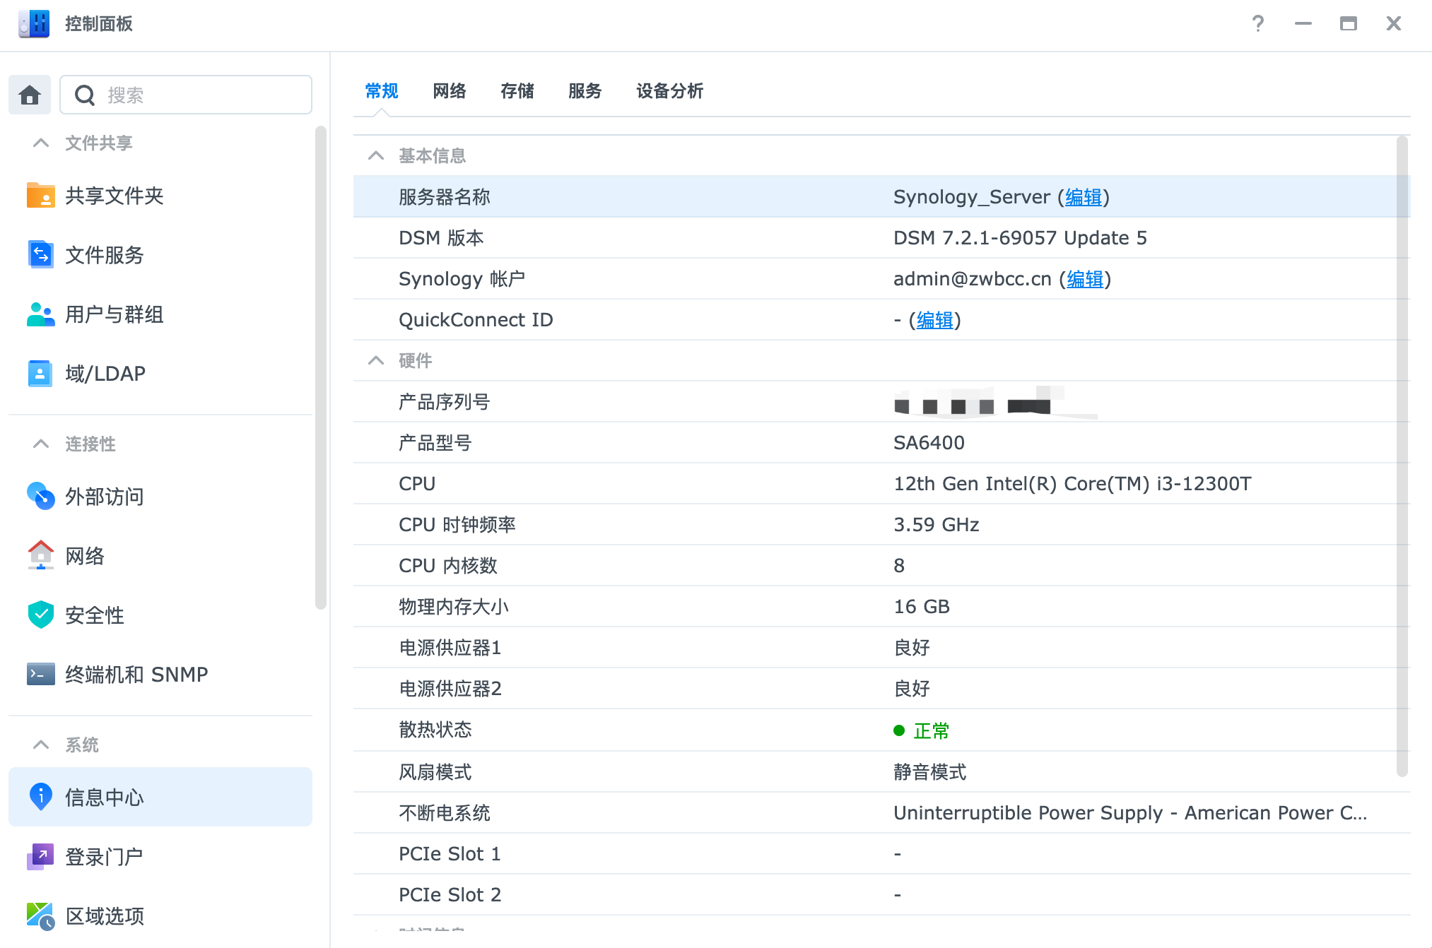Collapse the Hardware (硬件) group
This screenshot has height=948, width=1432.
coord(376,360)
